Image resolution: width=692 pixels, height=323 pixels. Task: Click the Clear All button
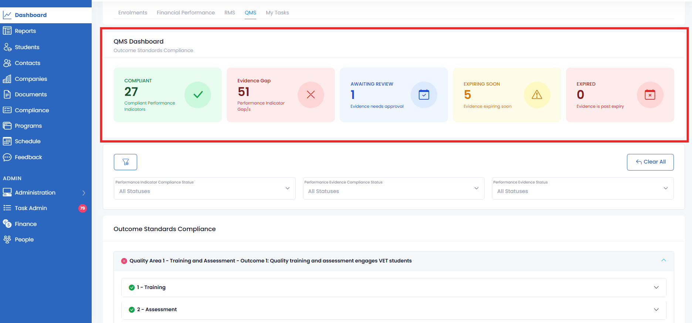point(650,162)
